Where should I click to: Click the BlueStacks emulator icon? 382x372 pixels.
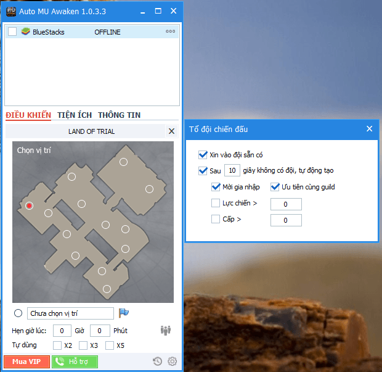pyautogui.click(x=25, y=31)
